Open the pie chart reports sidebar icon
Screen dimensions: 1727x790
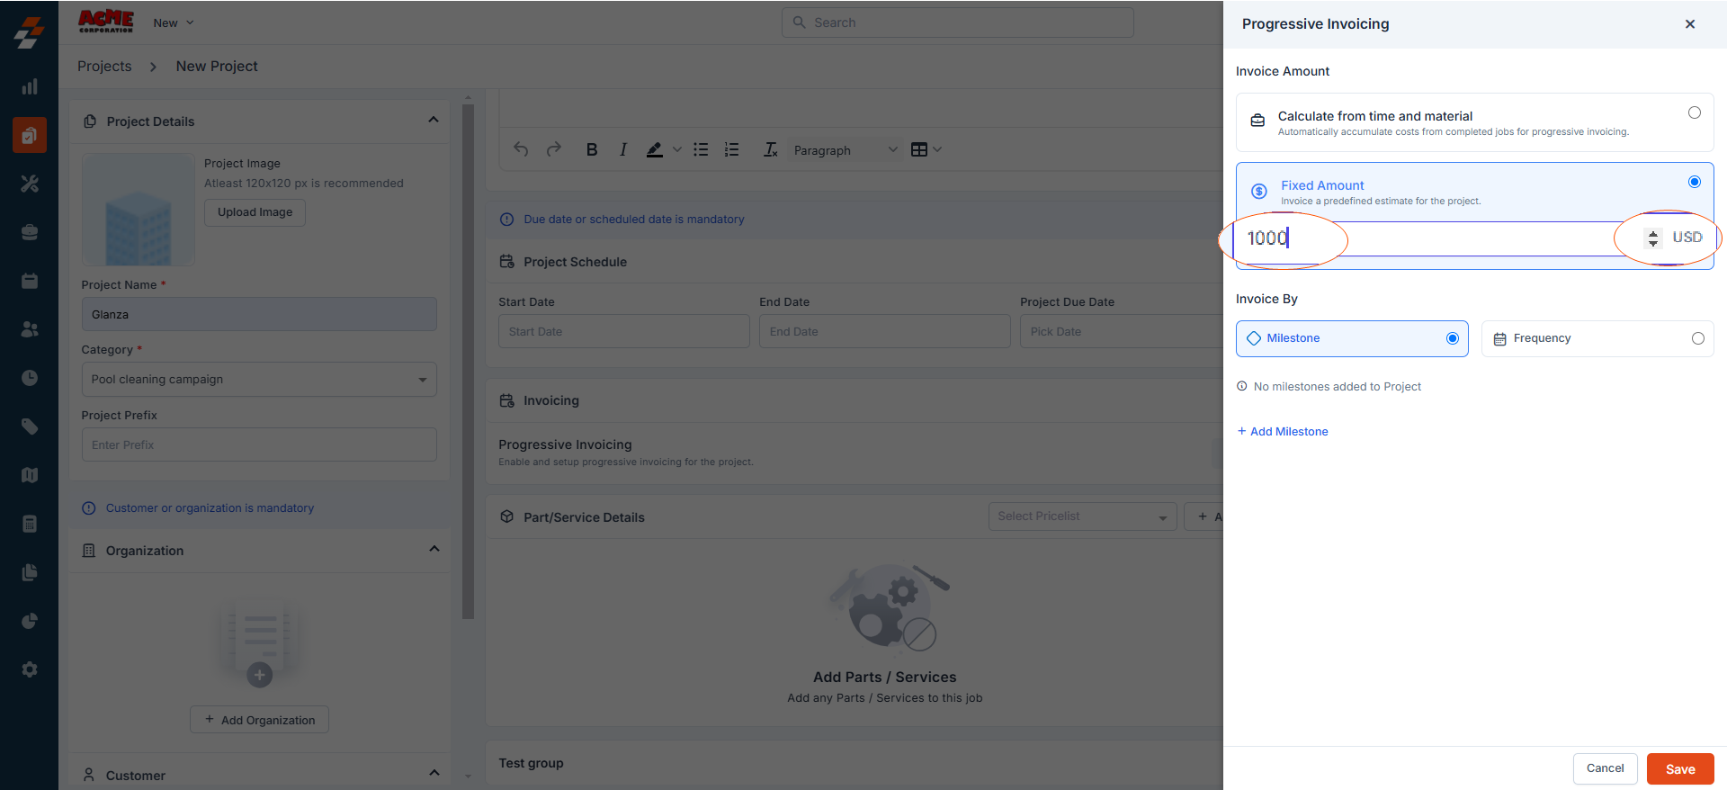click(30, 621)
